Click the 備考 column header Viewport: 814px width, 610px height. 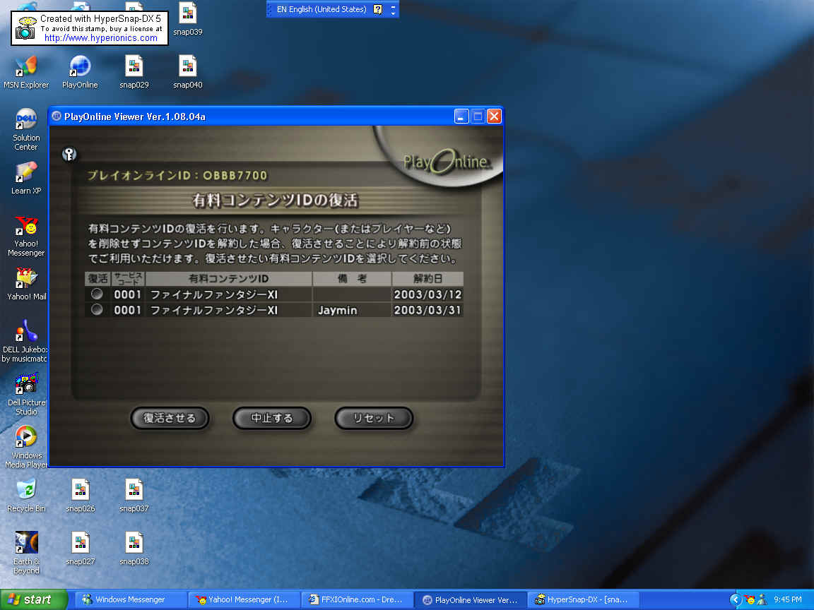(351, 279)
